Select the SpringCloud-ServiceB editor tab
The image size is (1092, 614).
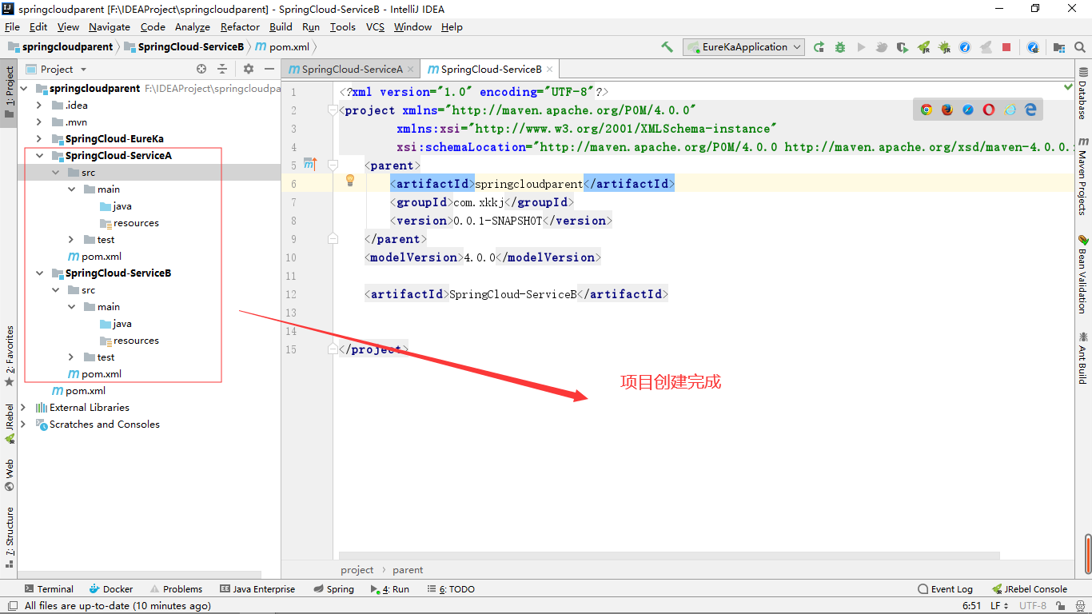pyautogui.click(x=490, y=70)
